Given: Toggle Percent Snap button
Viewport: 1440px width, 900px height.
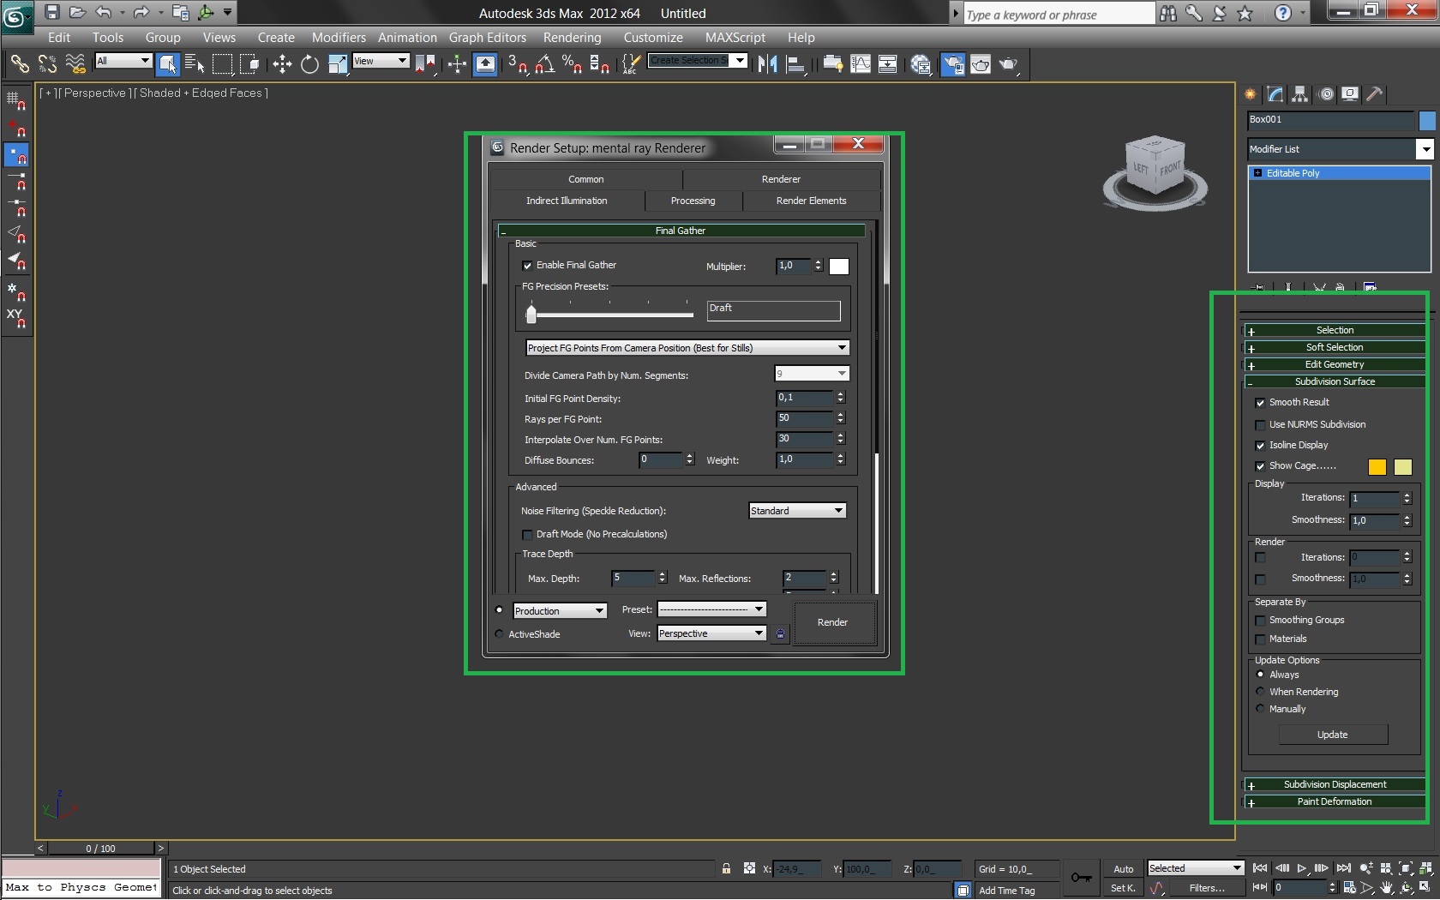Looking at the screenshot, I should click(572, 63).
